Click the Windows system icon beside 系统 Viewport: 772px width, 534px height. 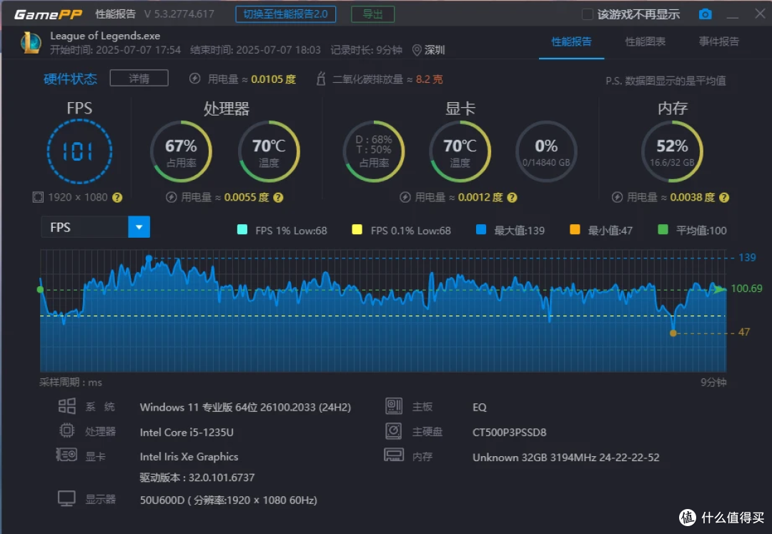(67, 406)
